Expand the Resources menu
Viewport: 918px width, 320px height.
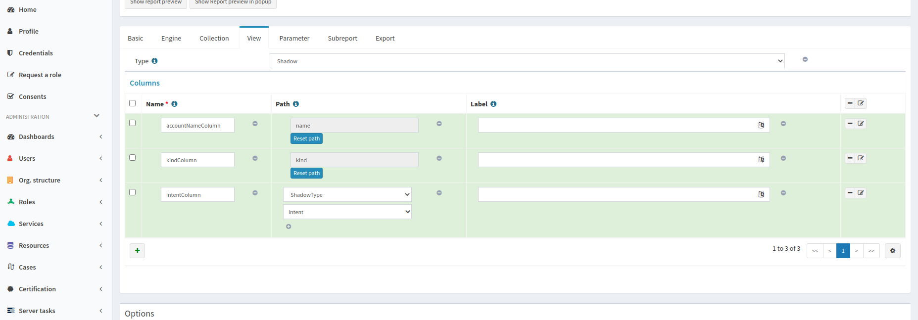tap(101, 245)
